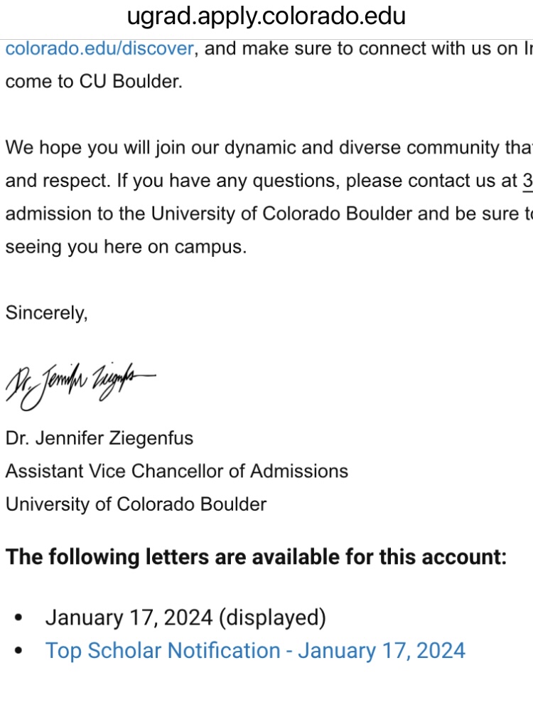Open the Top Scholar Notification letter link
Viewport: 533px width, 717px height.
tap(255, 650)
